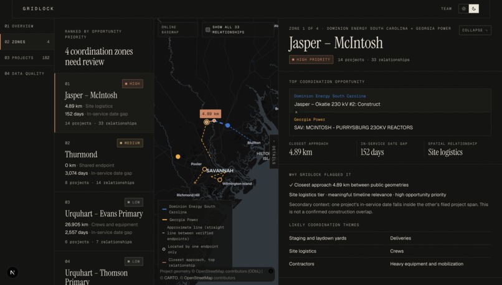Click Heavy equipment and mobilization theme
Viewport: 502px width, 285px height.
coord(427,264)
